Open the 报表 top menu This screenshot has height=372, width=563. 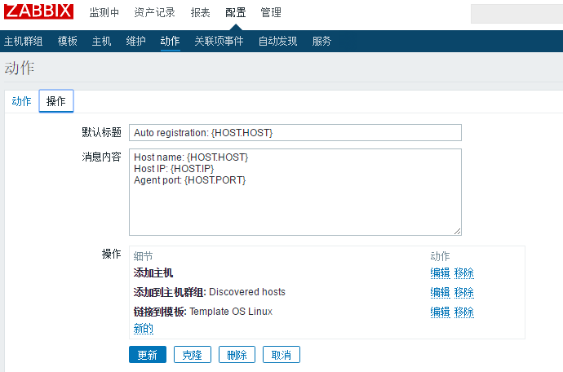coord(200,13)
